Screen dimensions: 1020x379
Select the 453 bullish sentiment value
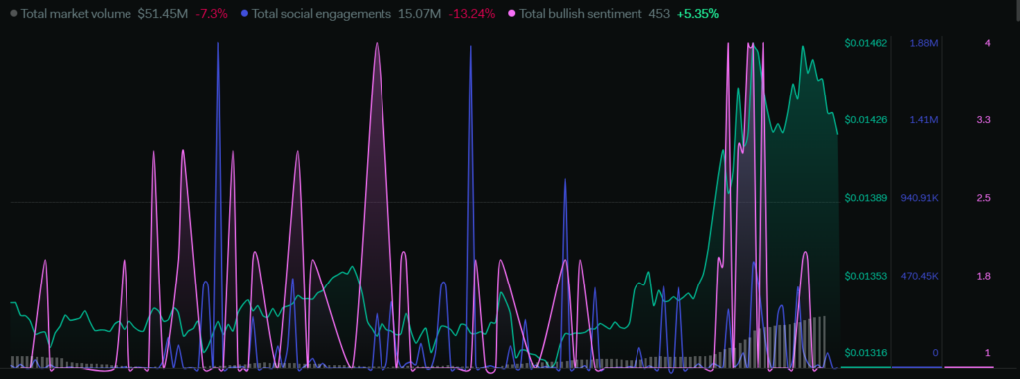(x=659, y=13)
